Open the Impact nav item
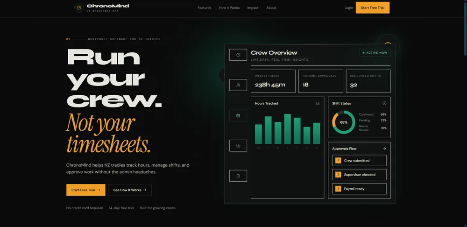 pyautogui.click(x=253, y=8)
